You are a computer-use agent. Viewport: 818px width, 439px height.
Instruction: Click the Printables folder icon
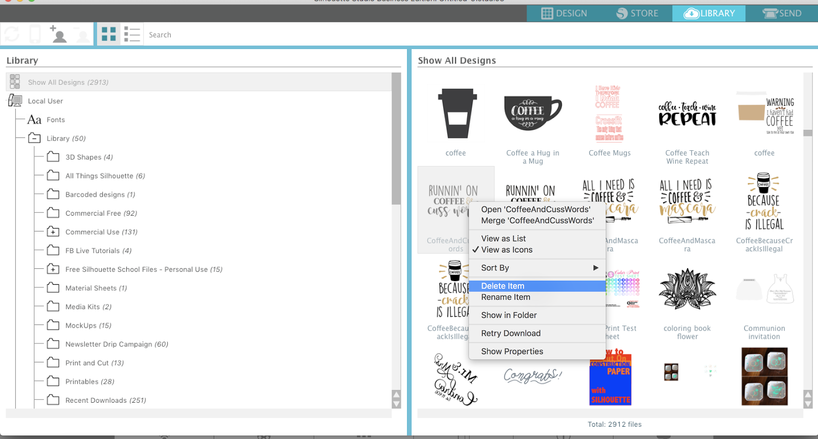pyautogui.click(x=53, y=381)
